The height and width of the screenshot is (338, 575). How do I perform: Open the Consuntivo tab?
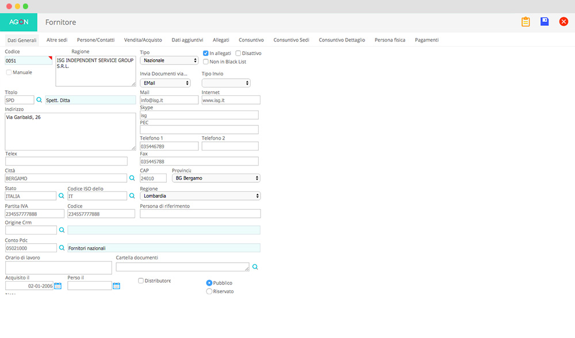click(251, 40)
